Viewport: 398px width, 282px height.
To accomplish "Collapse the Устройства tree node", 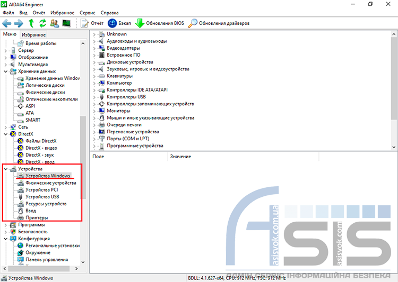I will click(6, 169).
